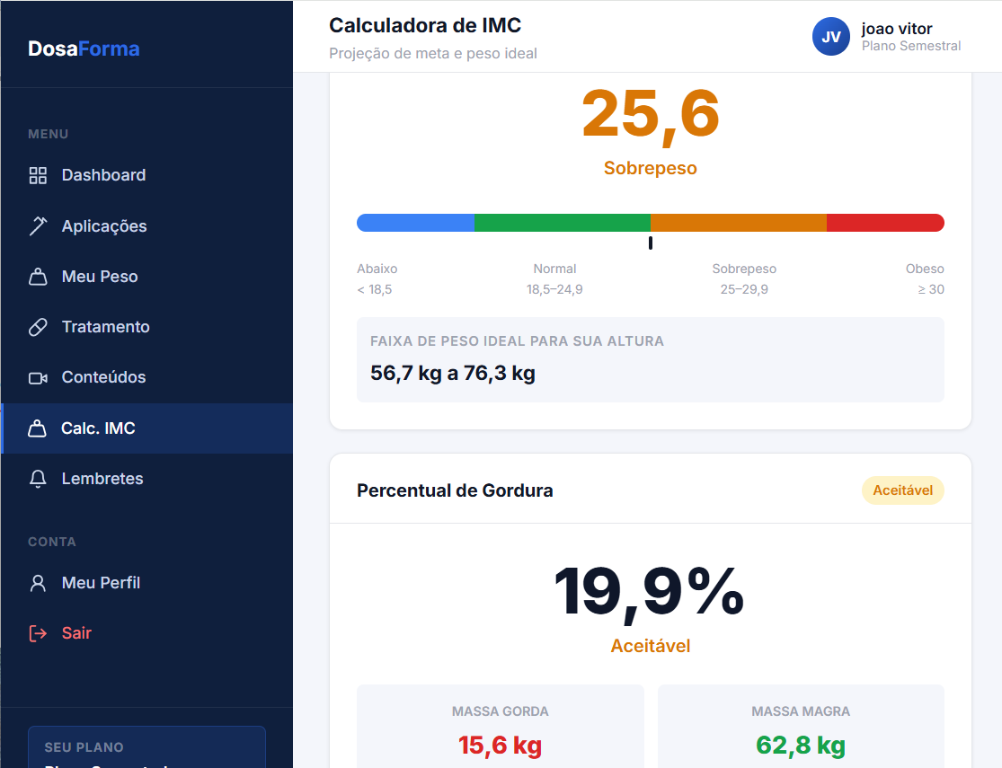The width and height of the screenshot is (1002, 768).
Task: Click the 18,5–24,9 Normal range label
Action: tap(554, 289)
